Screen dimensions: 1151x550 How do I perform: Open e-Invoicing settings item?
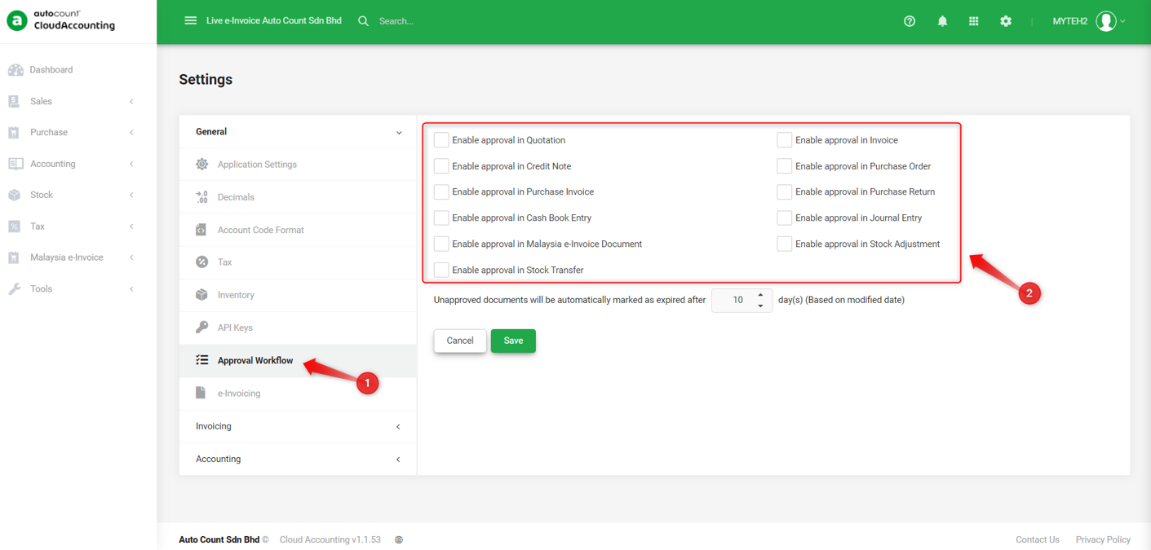(298, 394)
